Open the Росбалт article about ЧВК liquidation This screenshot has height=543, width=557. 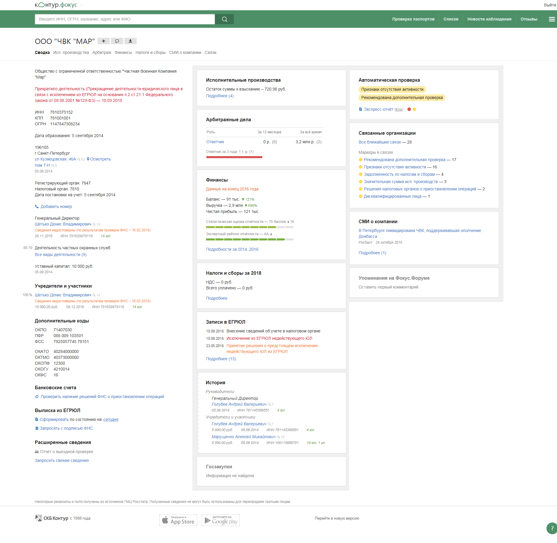[420, 233]
